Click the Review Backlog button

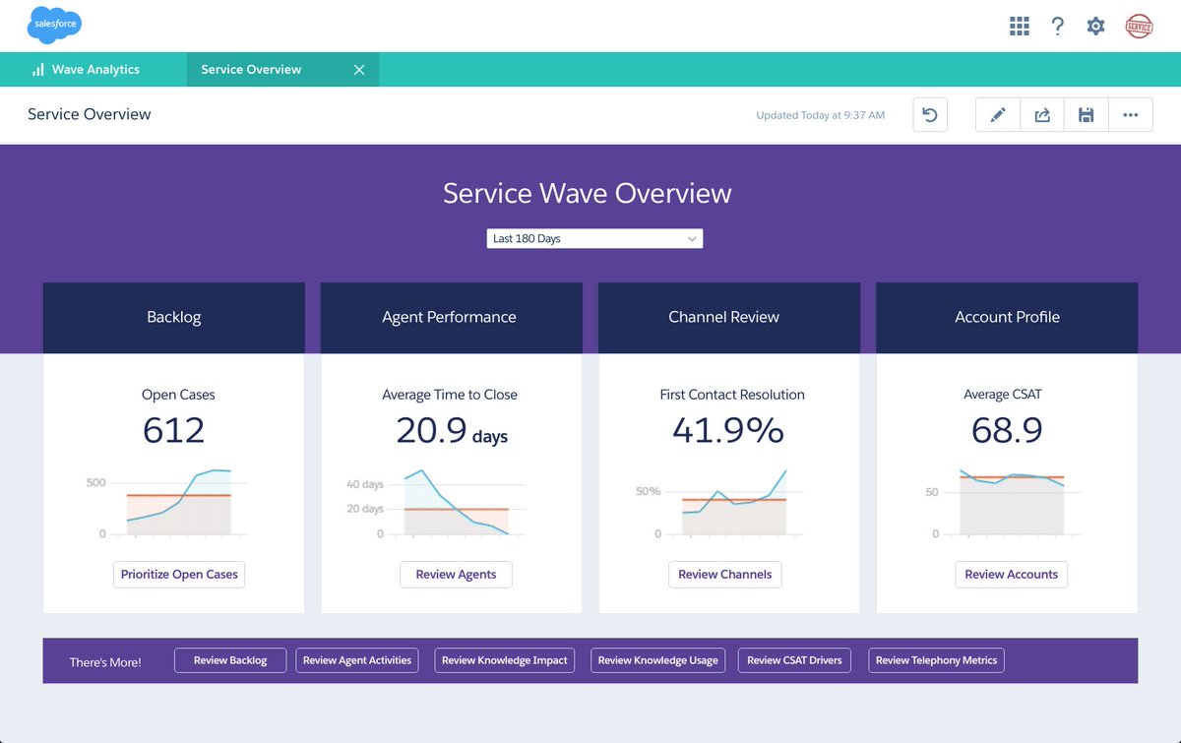point(230,660)
